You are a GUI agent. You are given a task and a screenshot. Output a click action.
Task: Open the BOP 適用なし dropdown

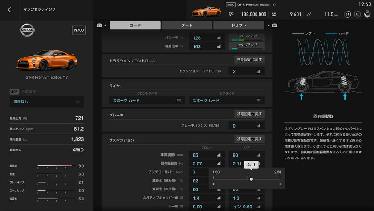coord(47,102)
